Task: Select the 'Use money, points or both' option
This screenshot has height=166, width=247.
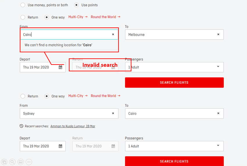Action: (x=23, y=5)
